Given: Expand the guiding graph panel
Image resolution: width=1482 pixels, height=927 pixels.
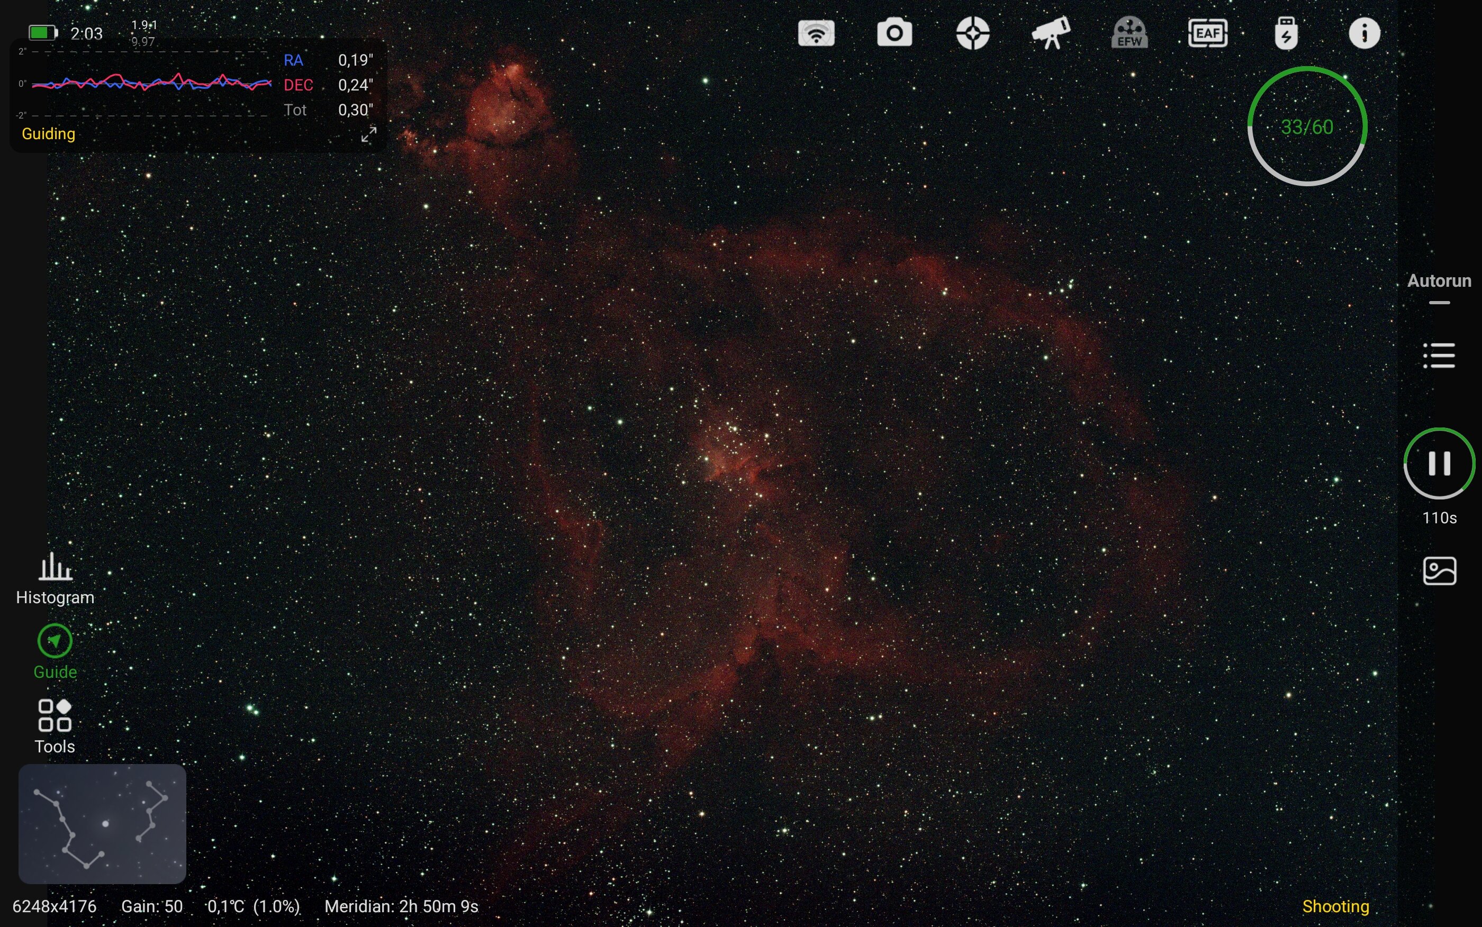Looking at the screenshot, I should click(x=368, y=134).
